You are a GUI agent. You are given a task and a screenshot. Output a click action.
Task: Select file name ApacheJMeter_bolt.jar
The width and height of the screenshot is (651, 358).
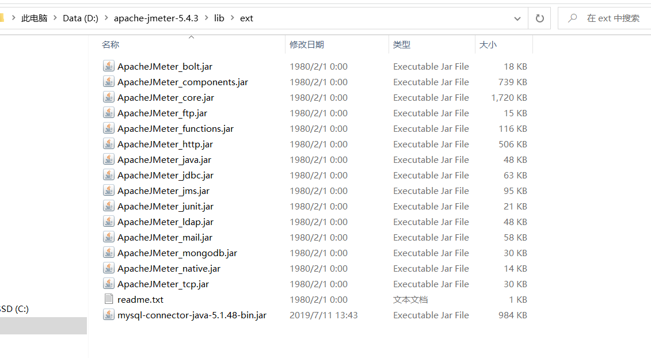point(165,66)
